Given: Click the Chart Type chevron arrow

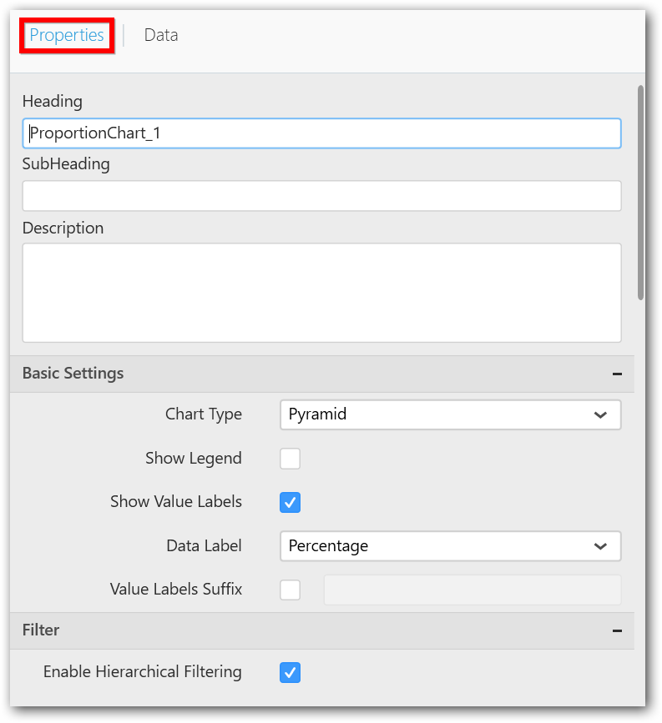Looking at the screenshot, I should click(599, 415).
